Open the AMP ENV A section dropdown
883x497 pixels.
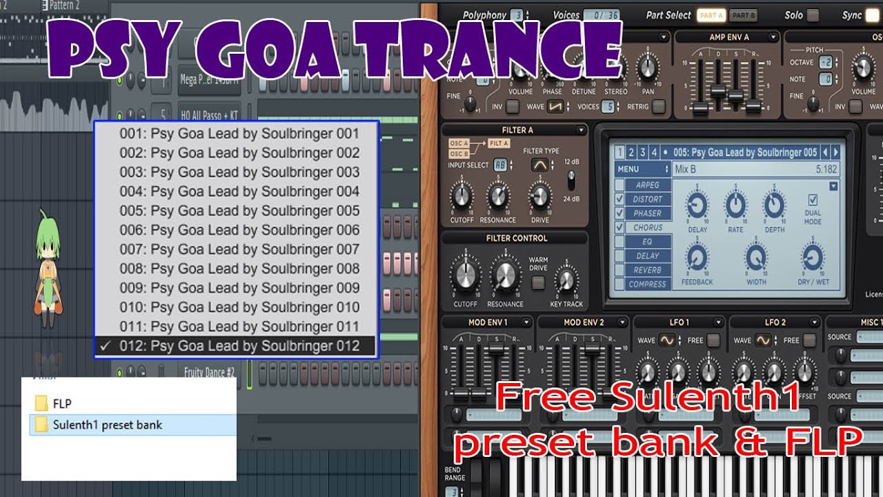pyautogui.click(x=774, y=37)
